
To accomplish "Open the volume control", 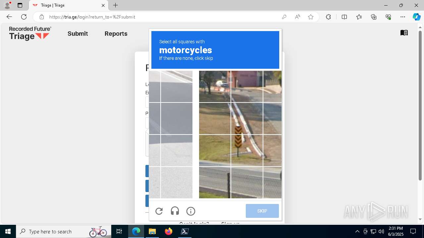I will point(381,231).
